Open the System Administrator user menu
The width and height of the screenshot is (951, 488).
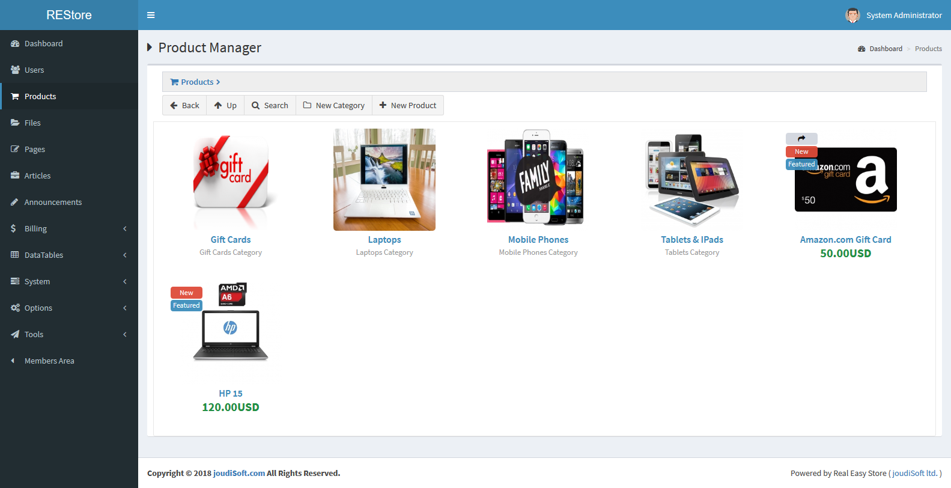(893, 15)
